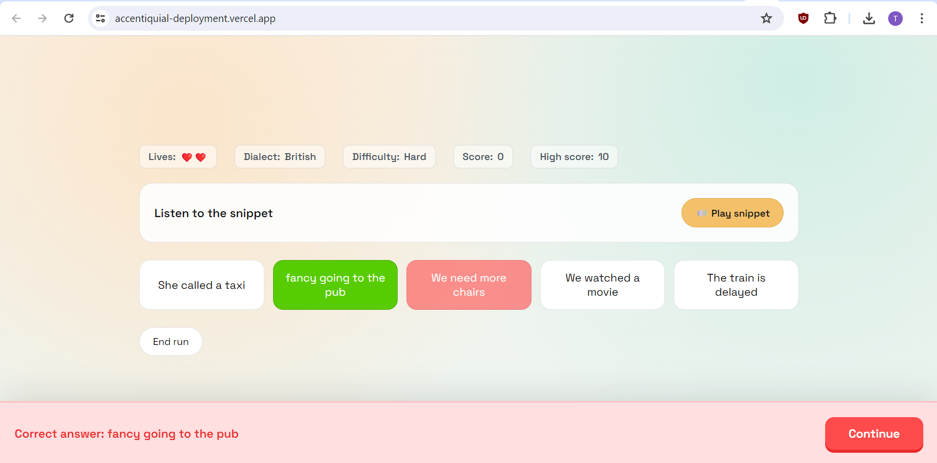Viewport: 937px width, 463px height.
Task: Bookmark this page with star icon
Action: tap(766, 19)
